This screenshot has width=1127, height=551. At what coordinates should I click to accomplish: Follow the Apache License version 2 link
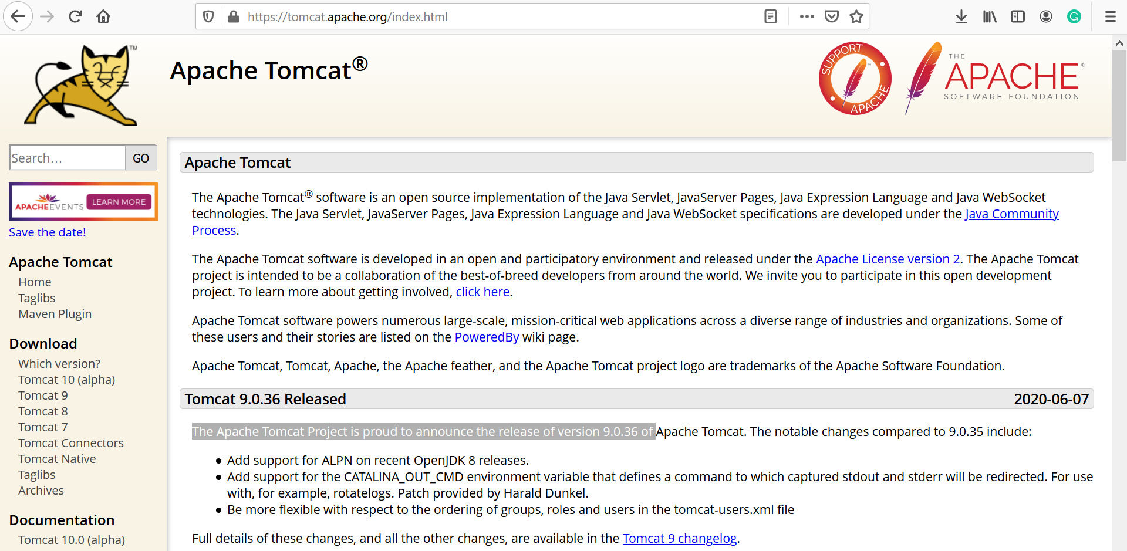pos(888,259)
